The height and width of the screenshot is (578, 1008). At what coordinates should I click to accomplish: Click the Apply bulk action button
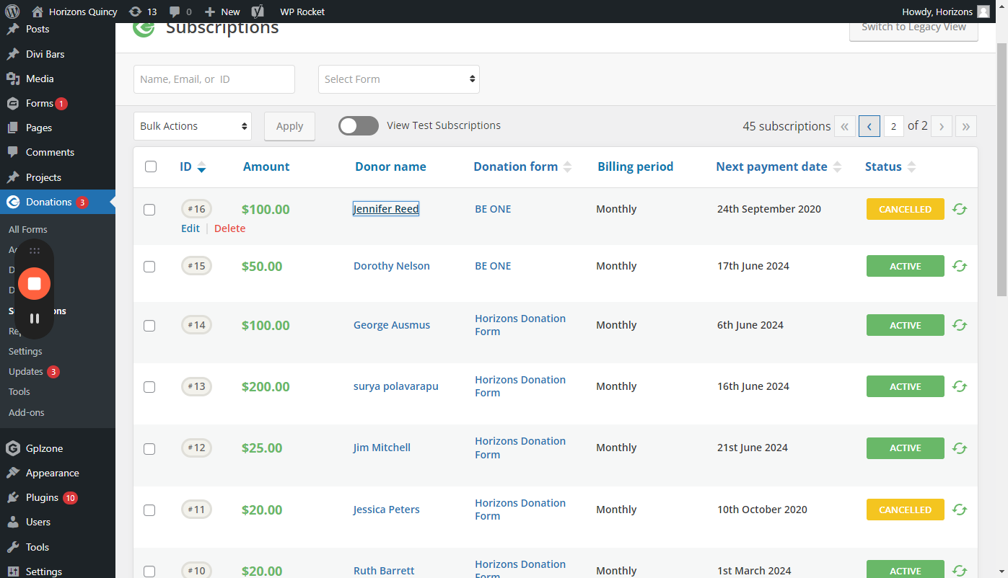point(289,126)
